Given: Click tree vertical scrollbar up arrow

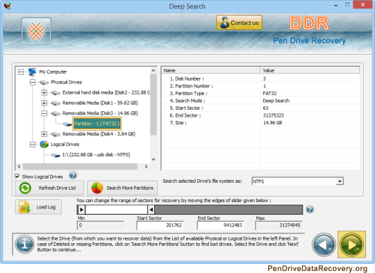Looking at the screenshot, I should [x=153, y=70].
